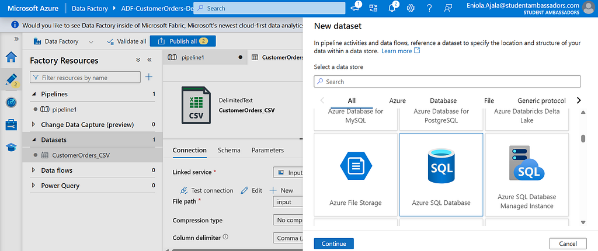Select the Azure SQL Database tile
This screenshot has width=598, height=251.
pos(441,175)
